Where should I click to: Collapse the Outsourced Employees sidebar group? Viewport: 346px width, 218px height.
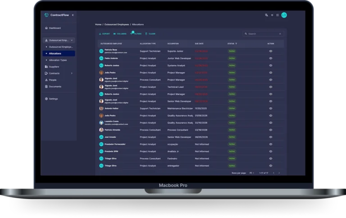72,40
